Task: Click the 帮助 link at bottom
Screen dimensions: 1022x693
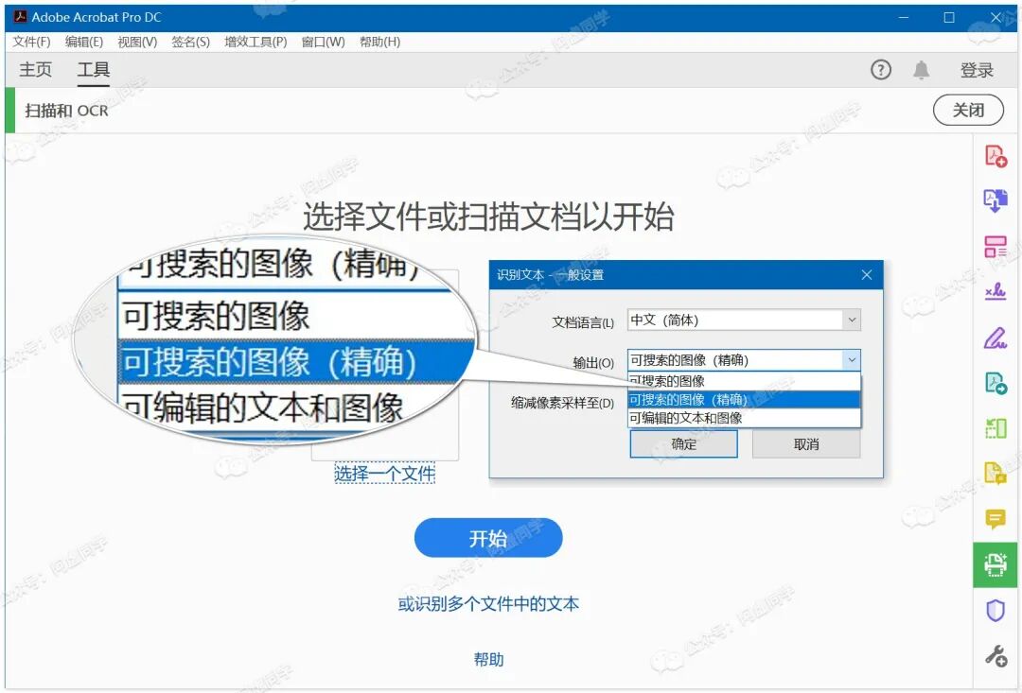Action: click(488, 660)
